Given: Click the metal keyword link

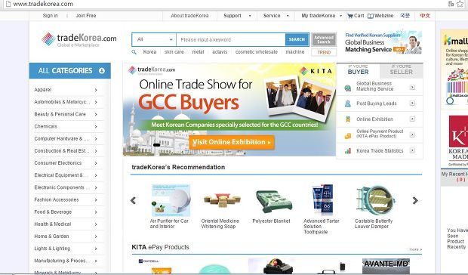Looking at the screenshot, I should [198, 52].
